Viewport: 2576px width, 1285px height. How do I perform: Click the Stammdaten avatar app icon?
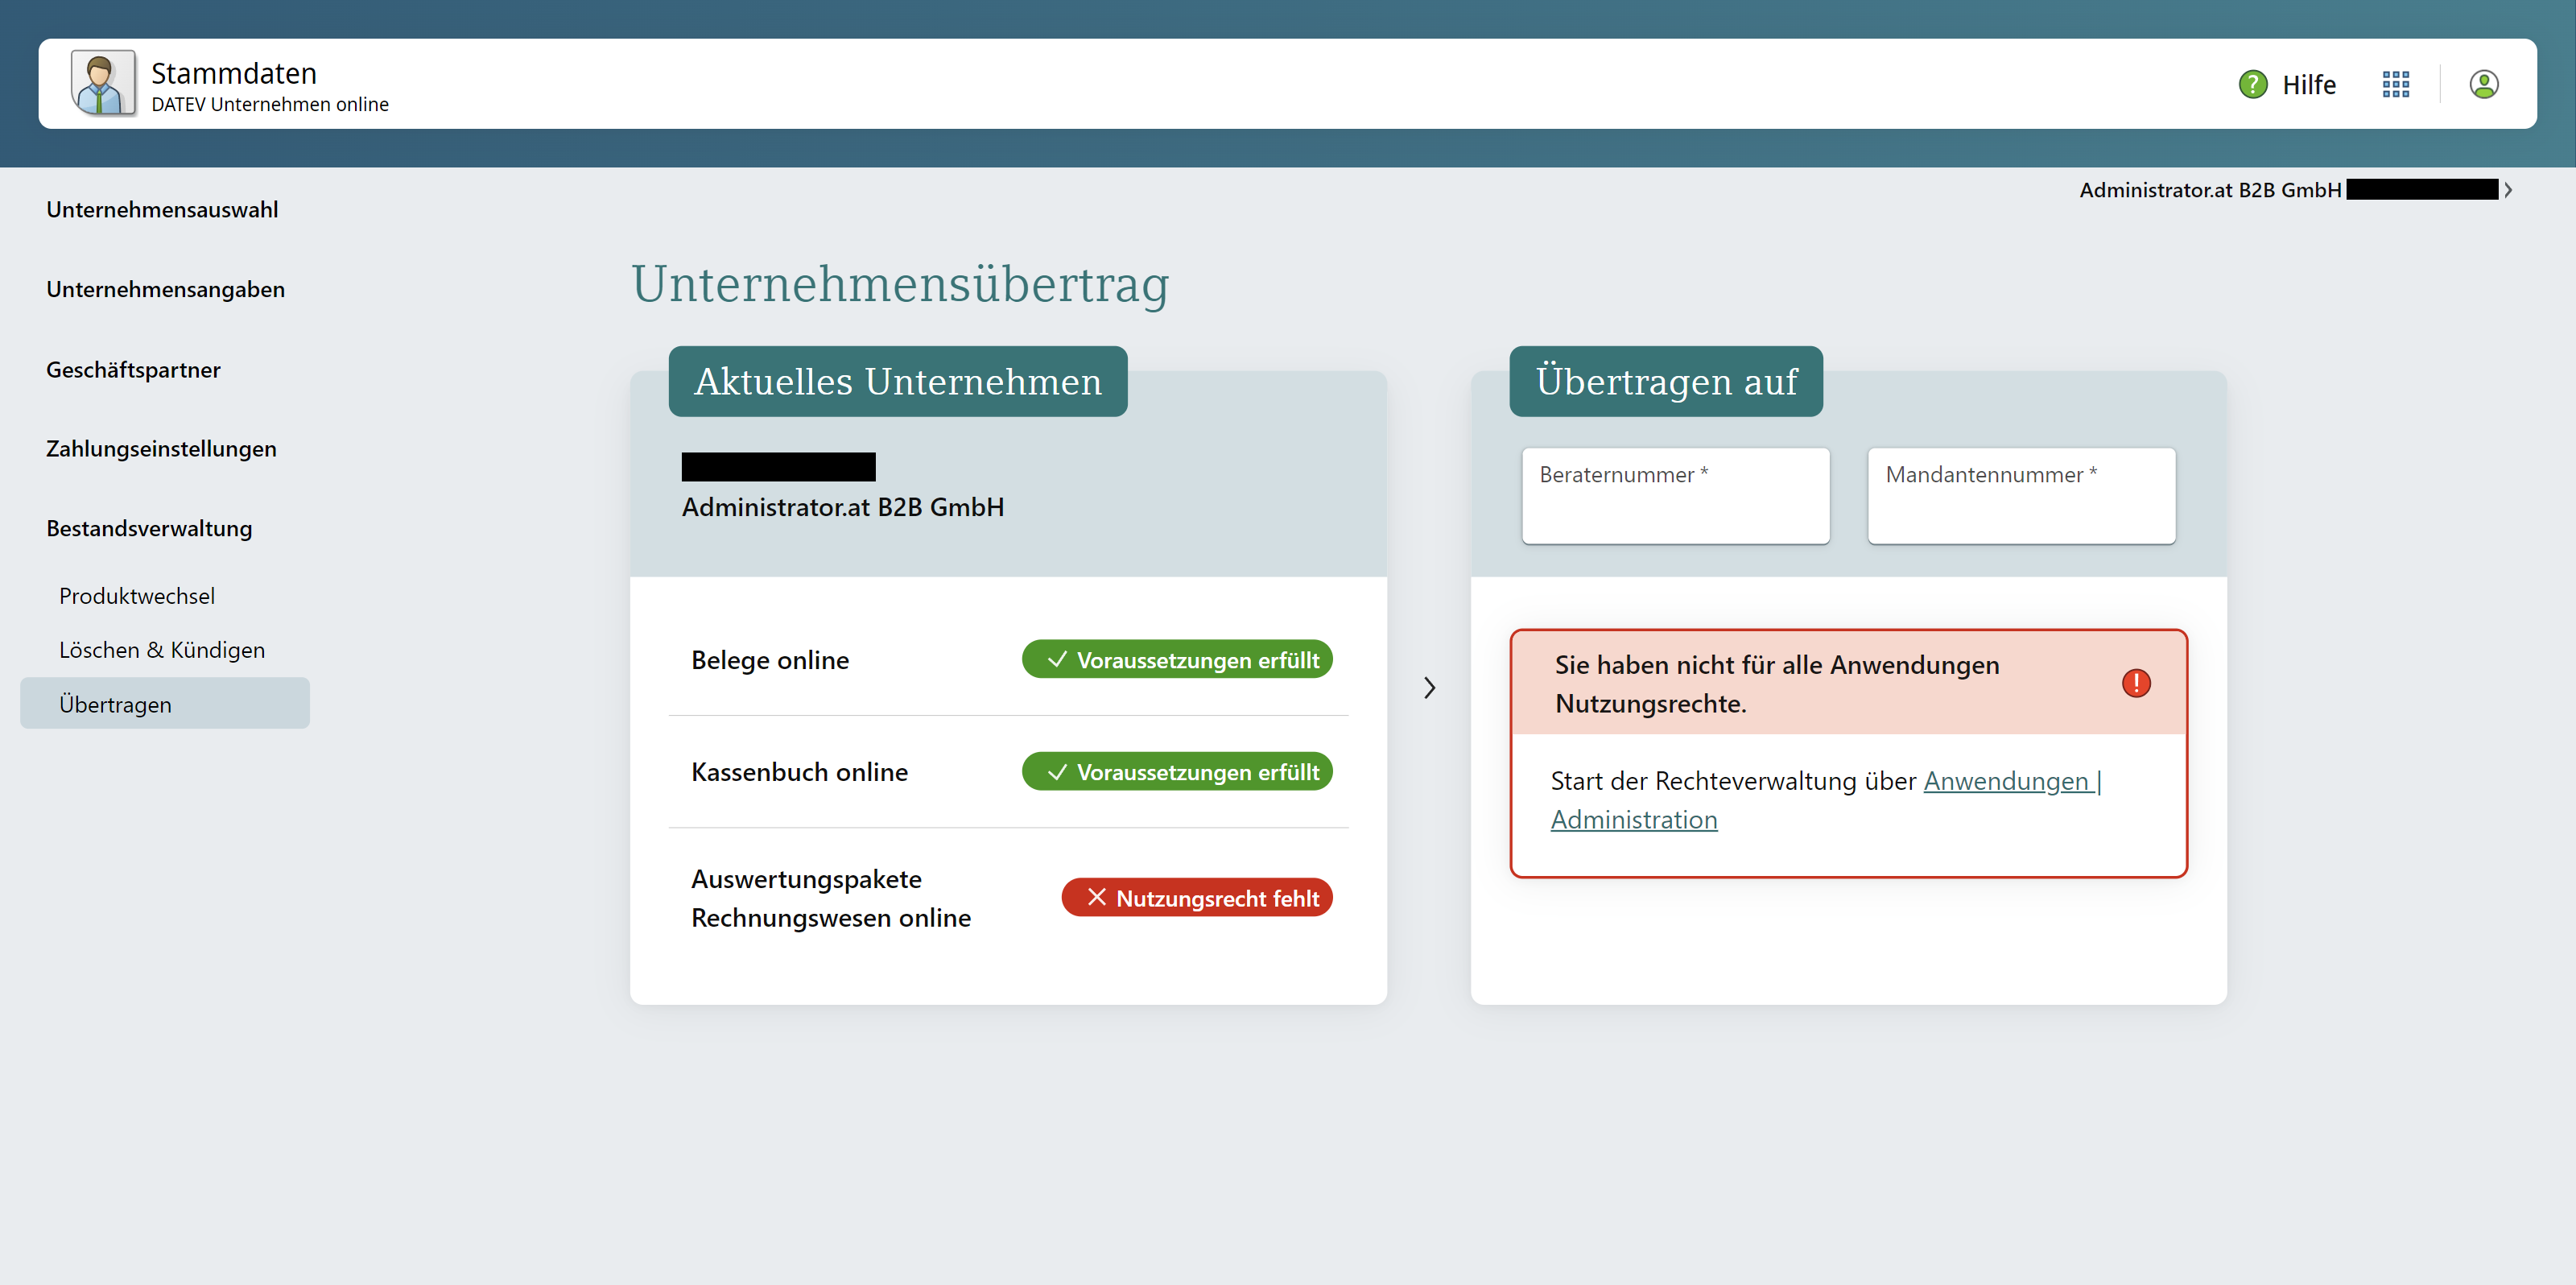click(x=102, y=83)
